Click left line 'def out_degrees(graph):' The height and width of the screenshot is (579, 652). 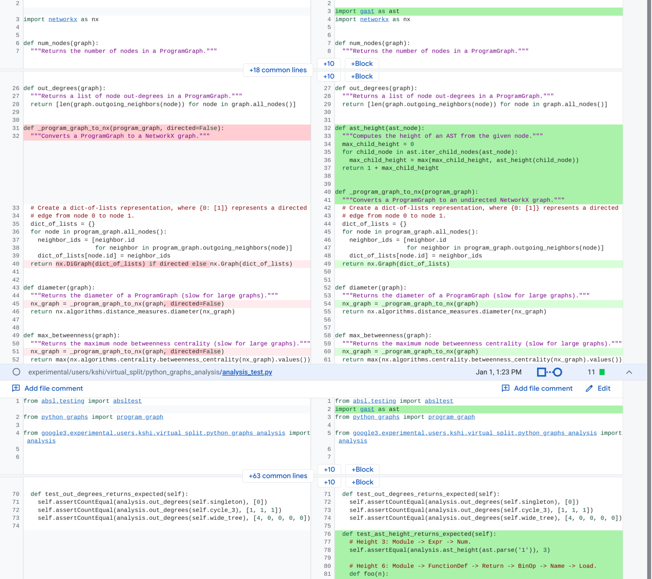(x=65, y=88)
